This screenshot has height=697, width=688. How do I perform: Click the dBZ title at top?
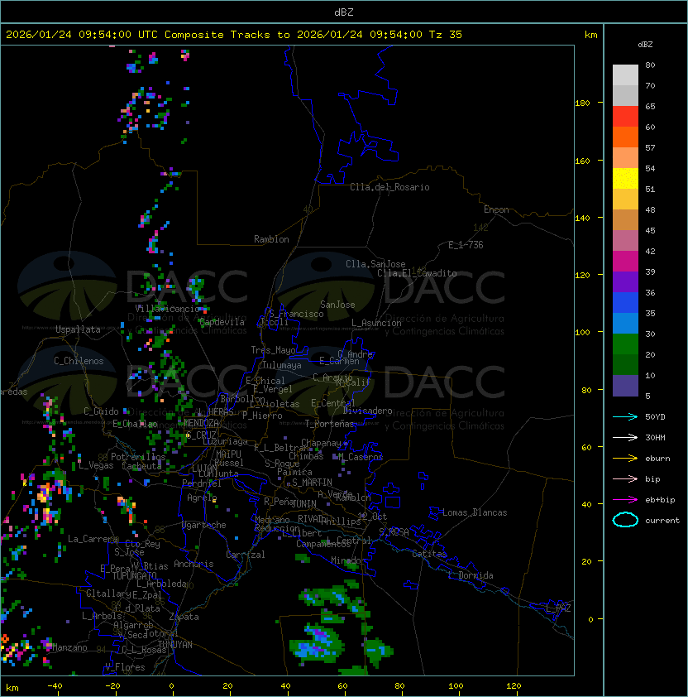point(344,12)
